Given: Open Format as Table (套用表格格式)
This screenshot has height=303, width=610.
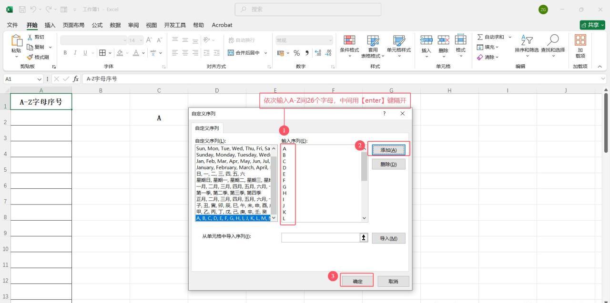Looking at the screenshot, I should click(373, 46).
